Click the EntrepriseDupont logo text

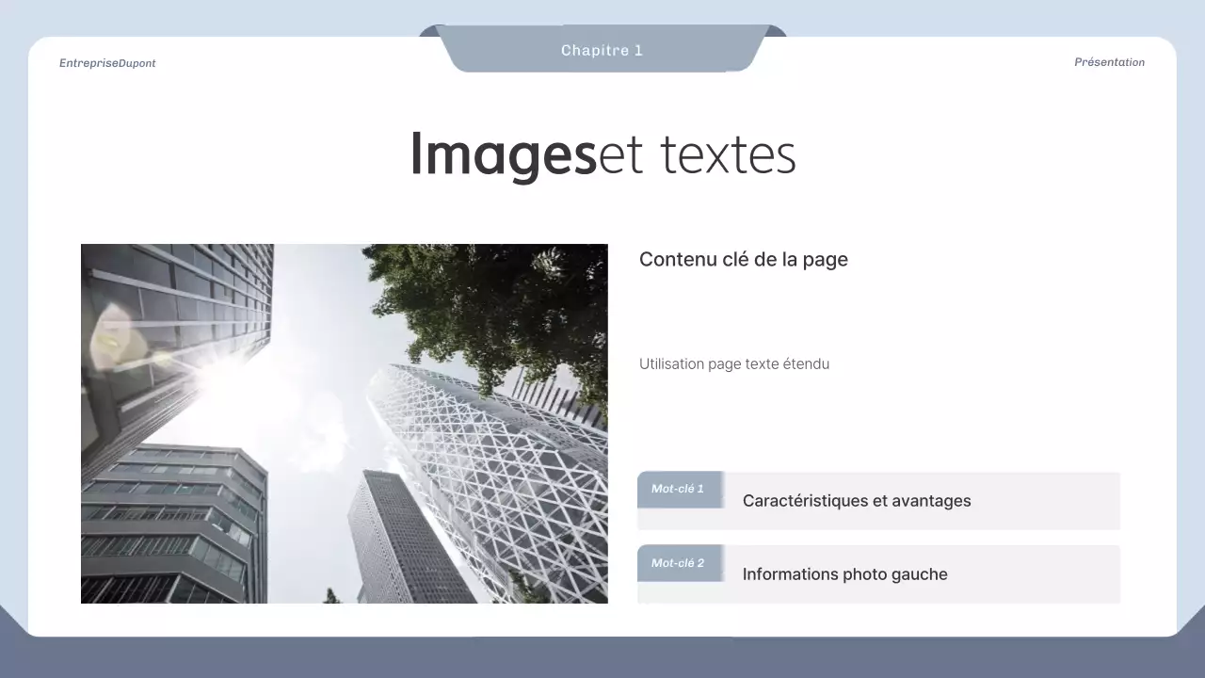pos(107,63)
